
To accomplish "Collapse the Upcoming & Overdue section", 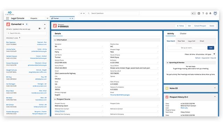I will [168, 62].
